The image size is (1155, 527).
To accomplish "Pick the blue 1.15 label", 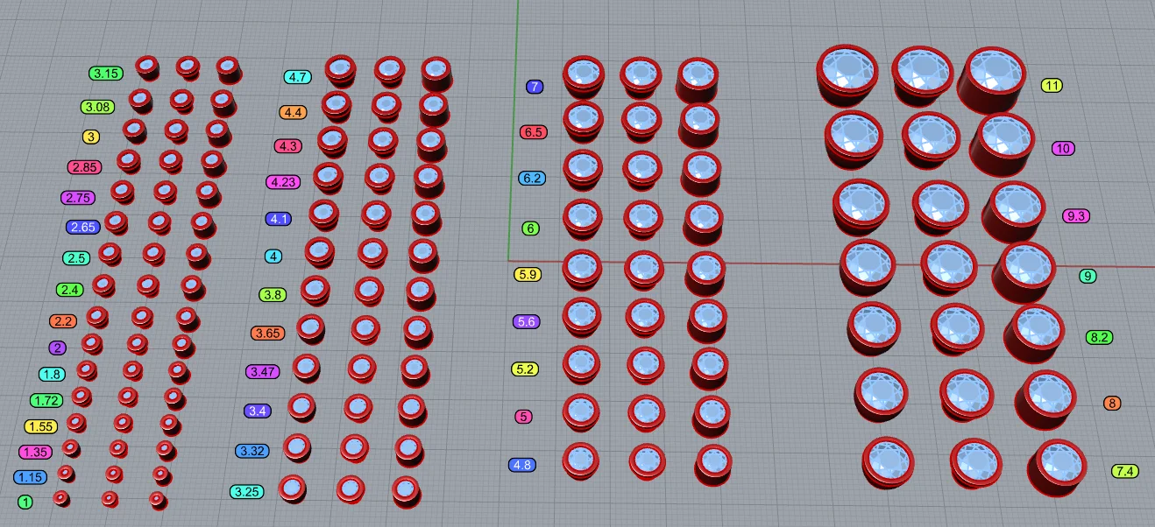I will coord(31,477).
